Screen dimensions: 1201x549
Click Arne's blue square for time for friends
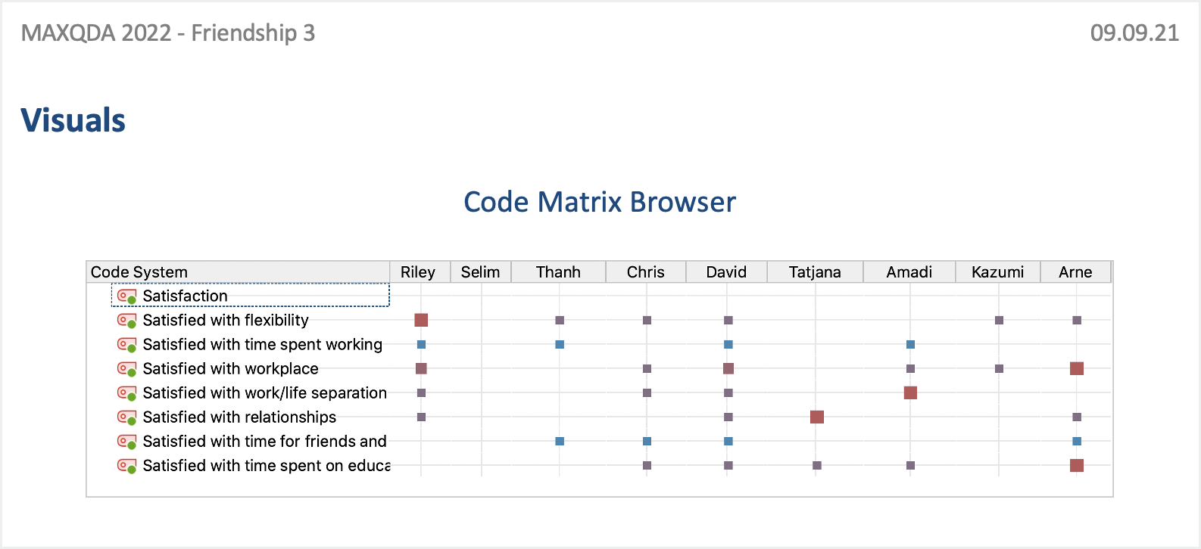click(x=1077, y=441)
